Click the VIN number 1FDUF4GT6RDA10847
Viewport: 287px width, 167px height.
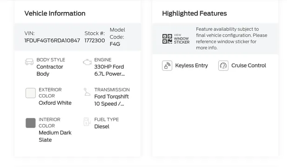tap(52, 40)
